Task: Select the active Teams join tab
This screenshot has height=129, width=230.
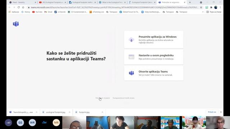Action: 172,3
